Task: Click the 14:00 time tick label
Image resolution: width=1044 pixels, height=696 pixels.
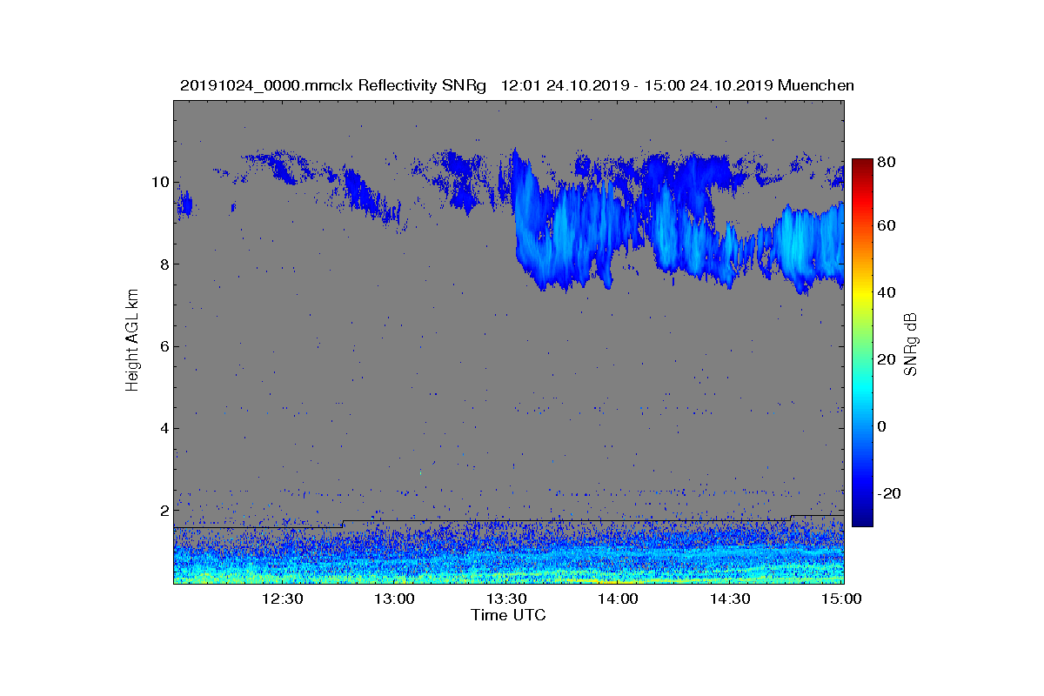Action: [x=619, y=599]
